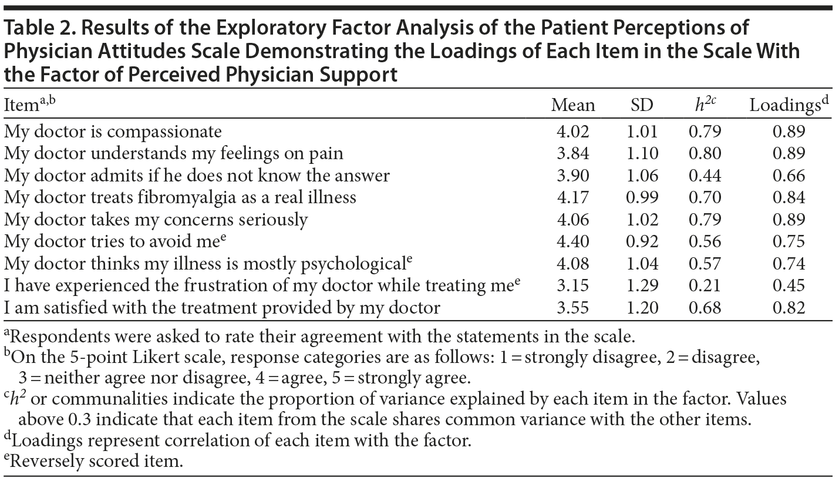The image size is (839, 481).
Task: Click mean value 4.40 in the table
Action: pos(572,241)
